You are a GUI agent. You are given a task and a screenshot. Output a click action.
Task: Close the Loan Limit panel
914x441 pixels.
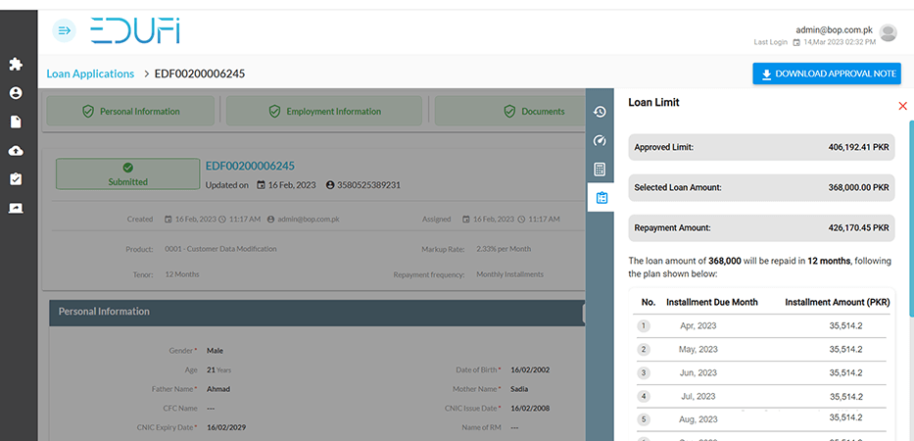coord(902,106)
